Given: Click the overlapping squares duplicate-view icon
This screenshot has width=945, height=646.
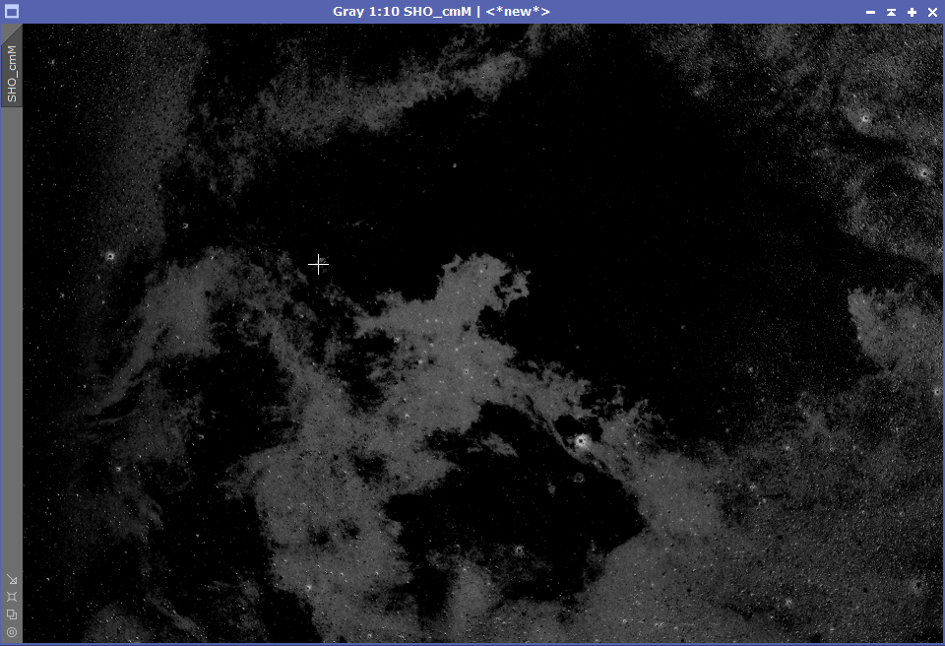Looking at the screenshot, I should pyautogui.click(x=12, y=614).
